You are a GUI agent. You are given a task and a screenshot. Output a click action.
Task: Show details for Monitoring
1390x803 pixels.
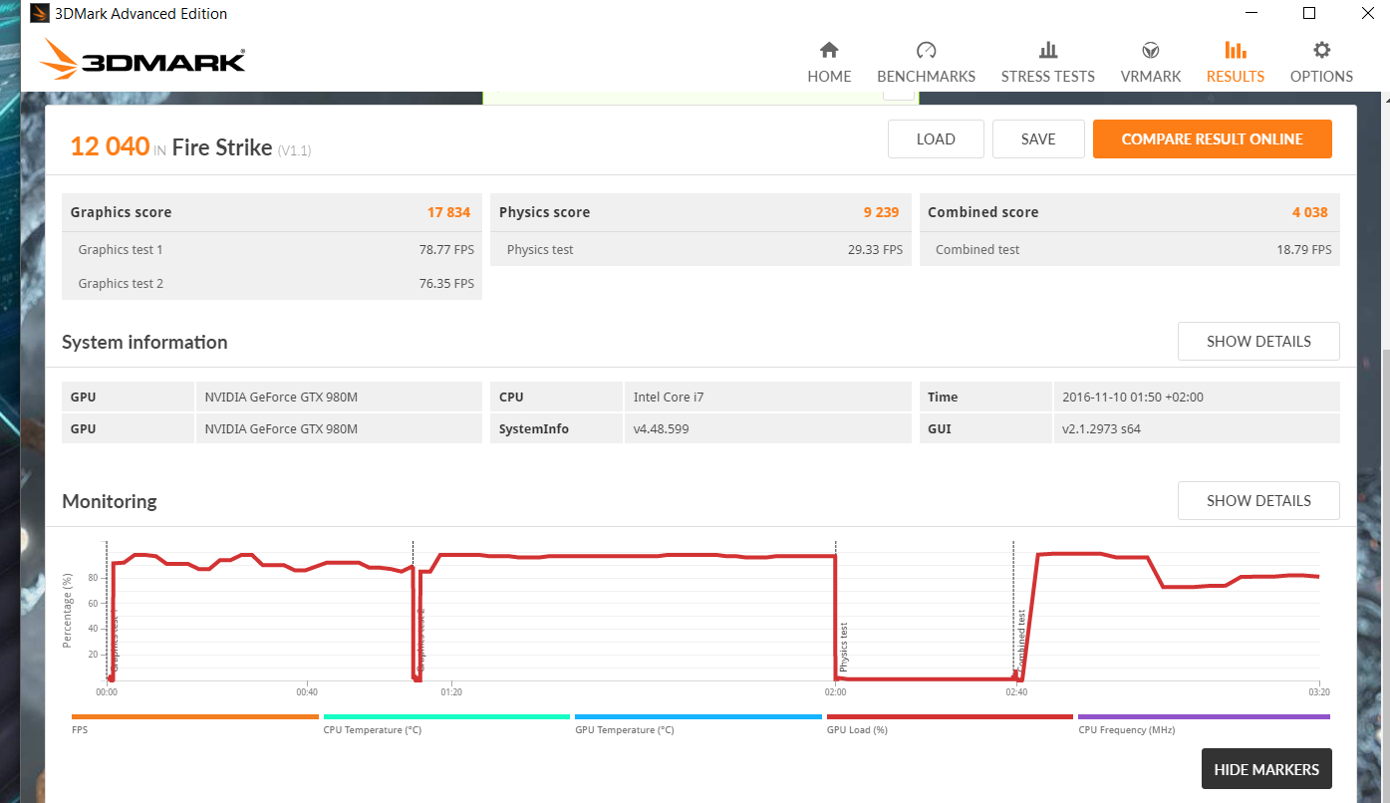1258,500
